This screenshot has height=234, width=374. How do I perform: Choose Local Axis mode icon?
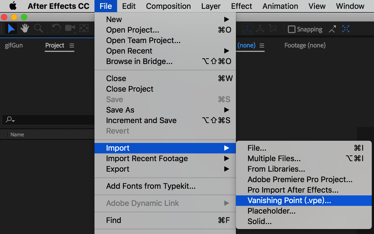click(247, 29)
